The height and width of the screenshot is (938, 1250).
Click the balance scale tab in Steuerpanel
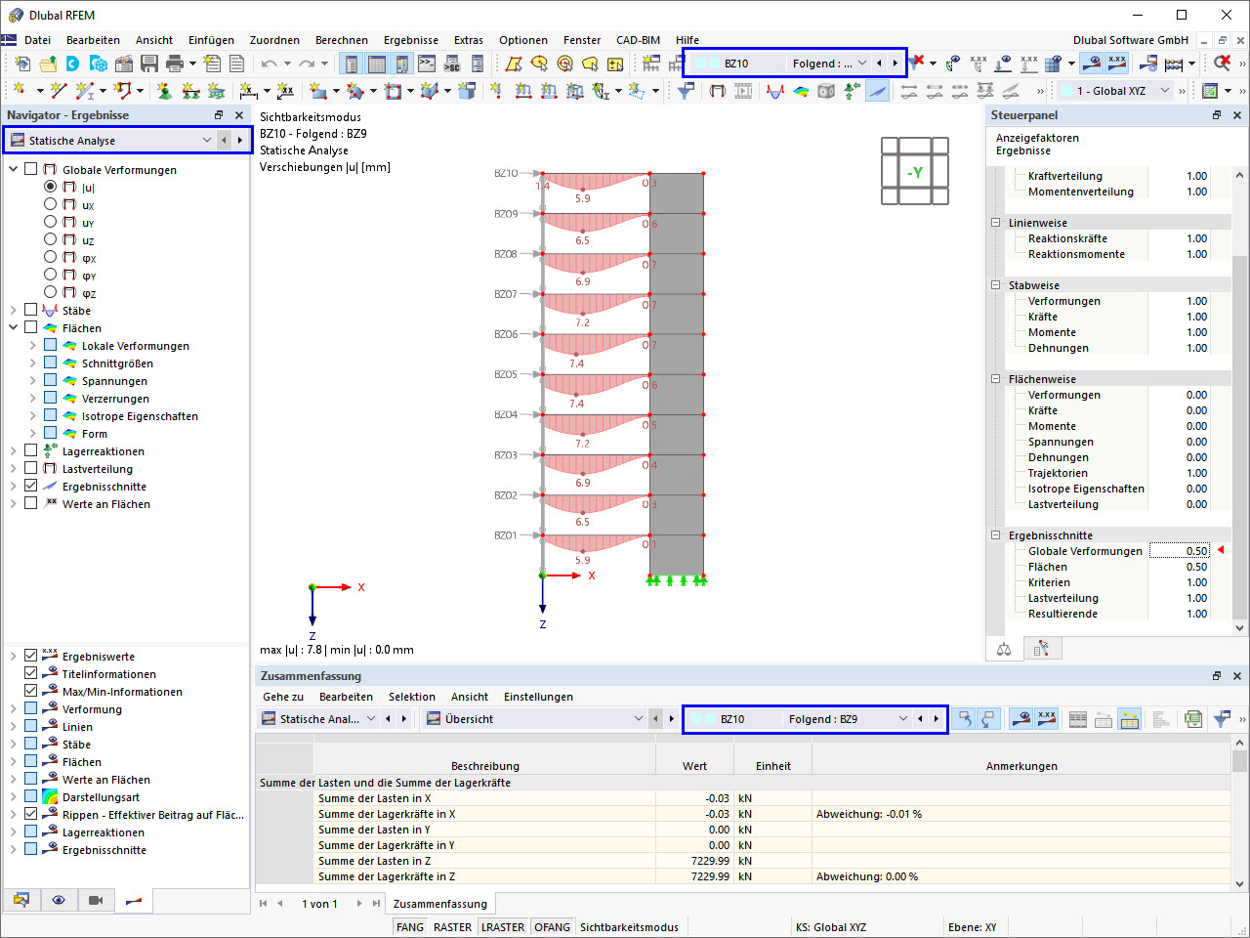(1004, 649)
